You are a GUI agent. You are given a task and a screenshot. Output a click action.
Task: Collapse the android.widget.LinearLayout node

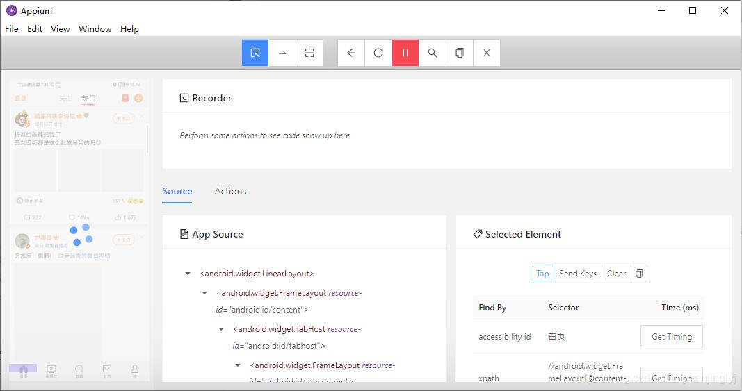pos(188,274)
